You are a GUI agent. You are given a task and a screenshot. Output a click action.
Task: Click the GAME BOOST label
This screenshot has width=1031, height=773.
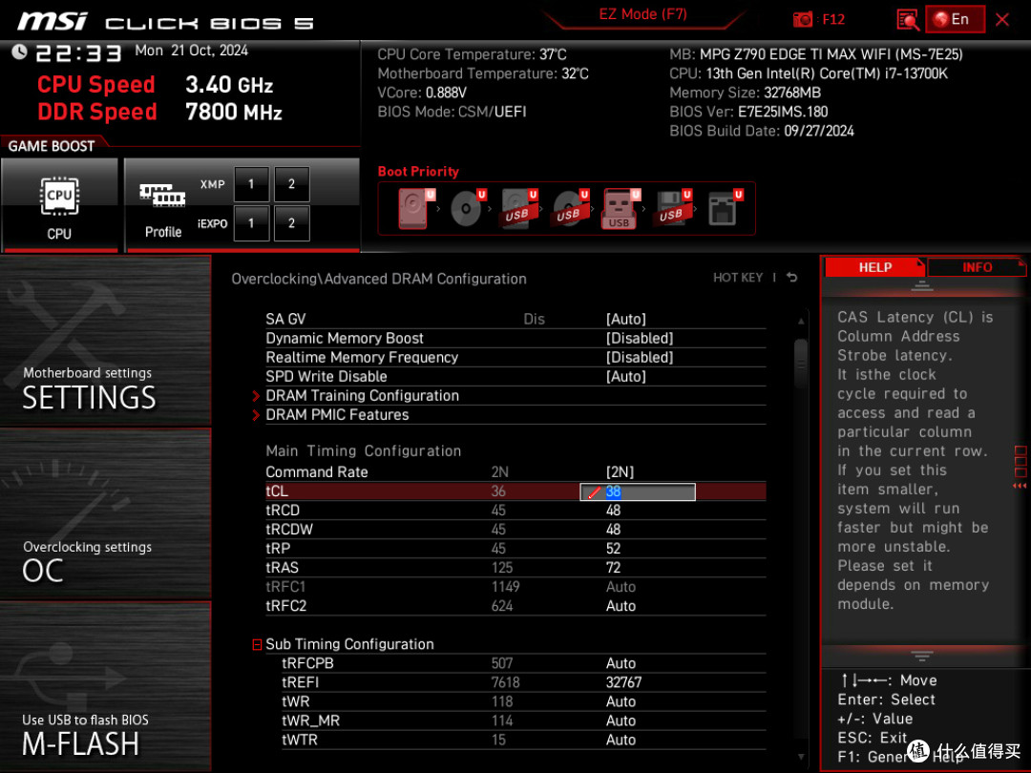(x=52, y=146)
